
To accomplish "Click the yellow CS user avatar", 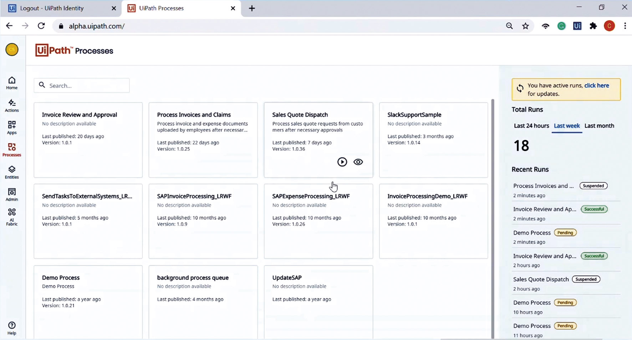I will [x=12, y=50].
